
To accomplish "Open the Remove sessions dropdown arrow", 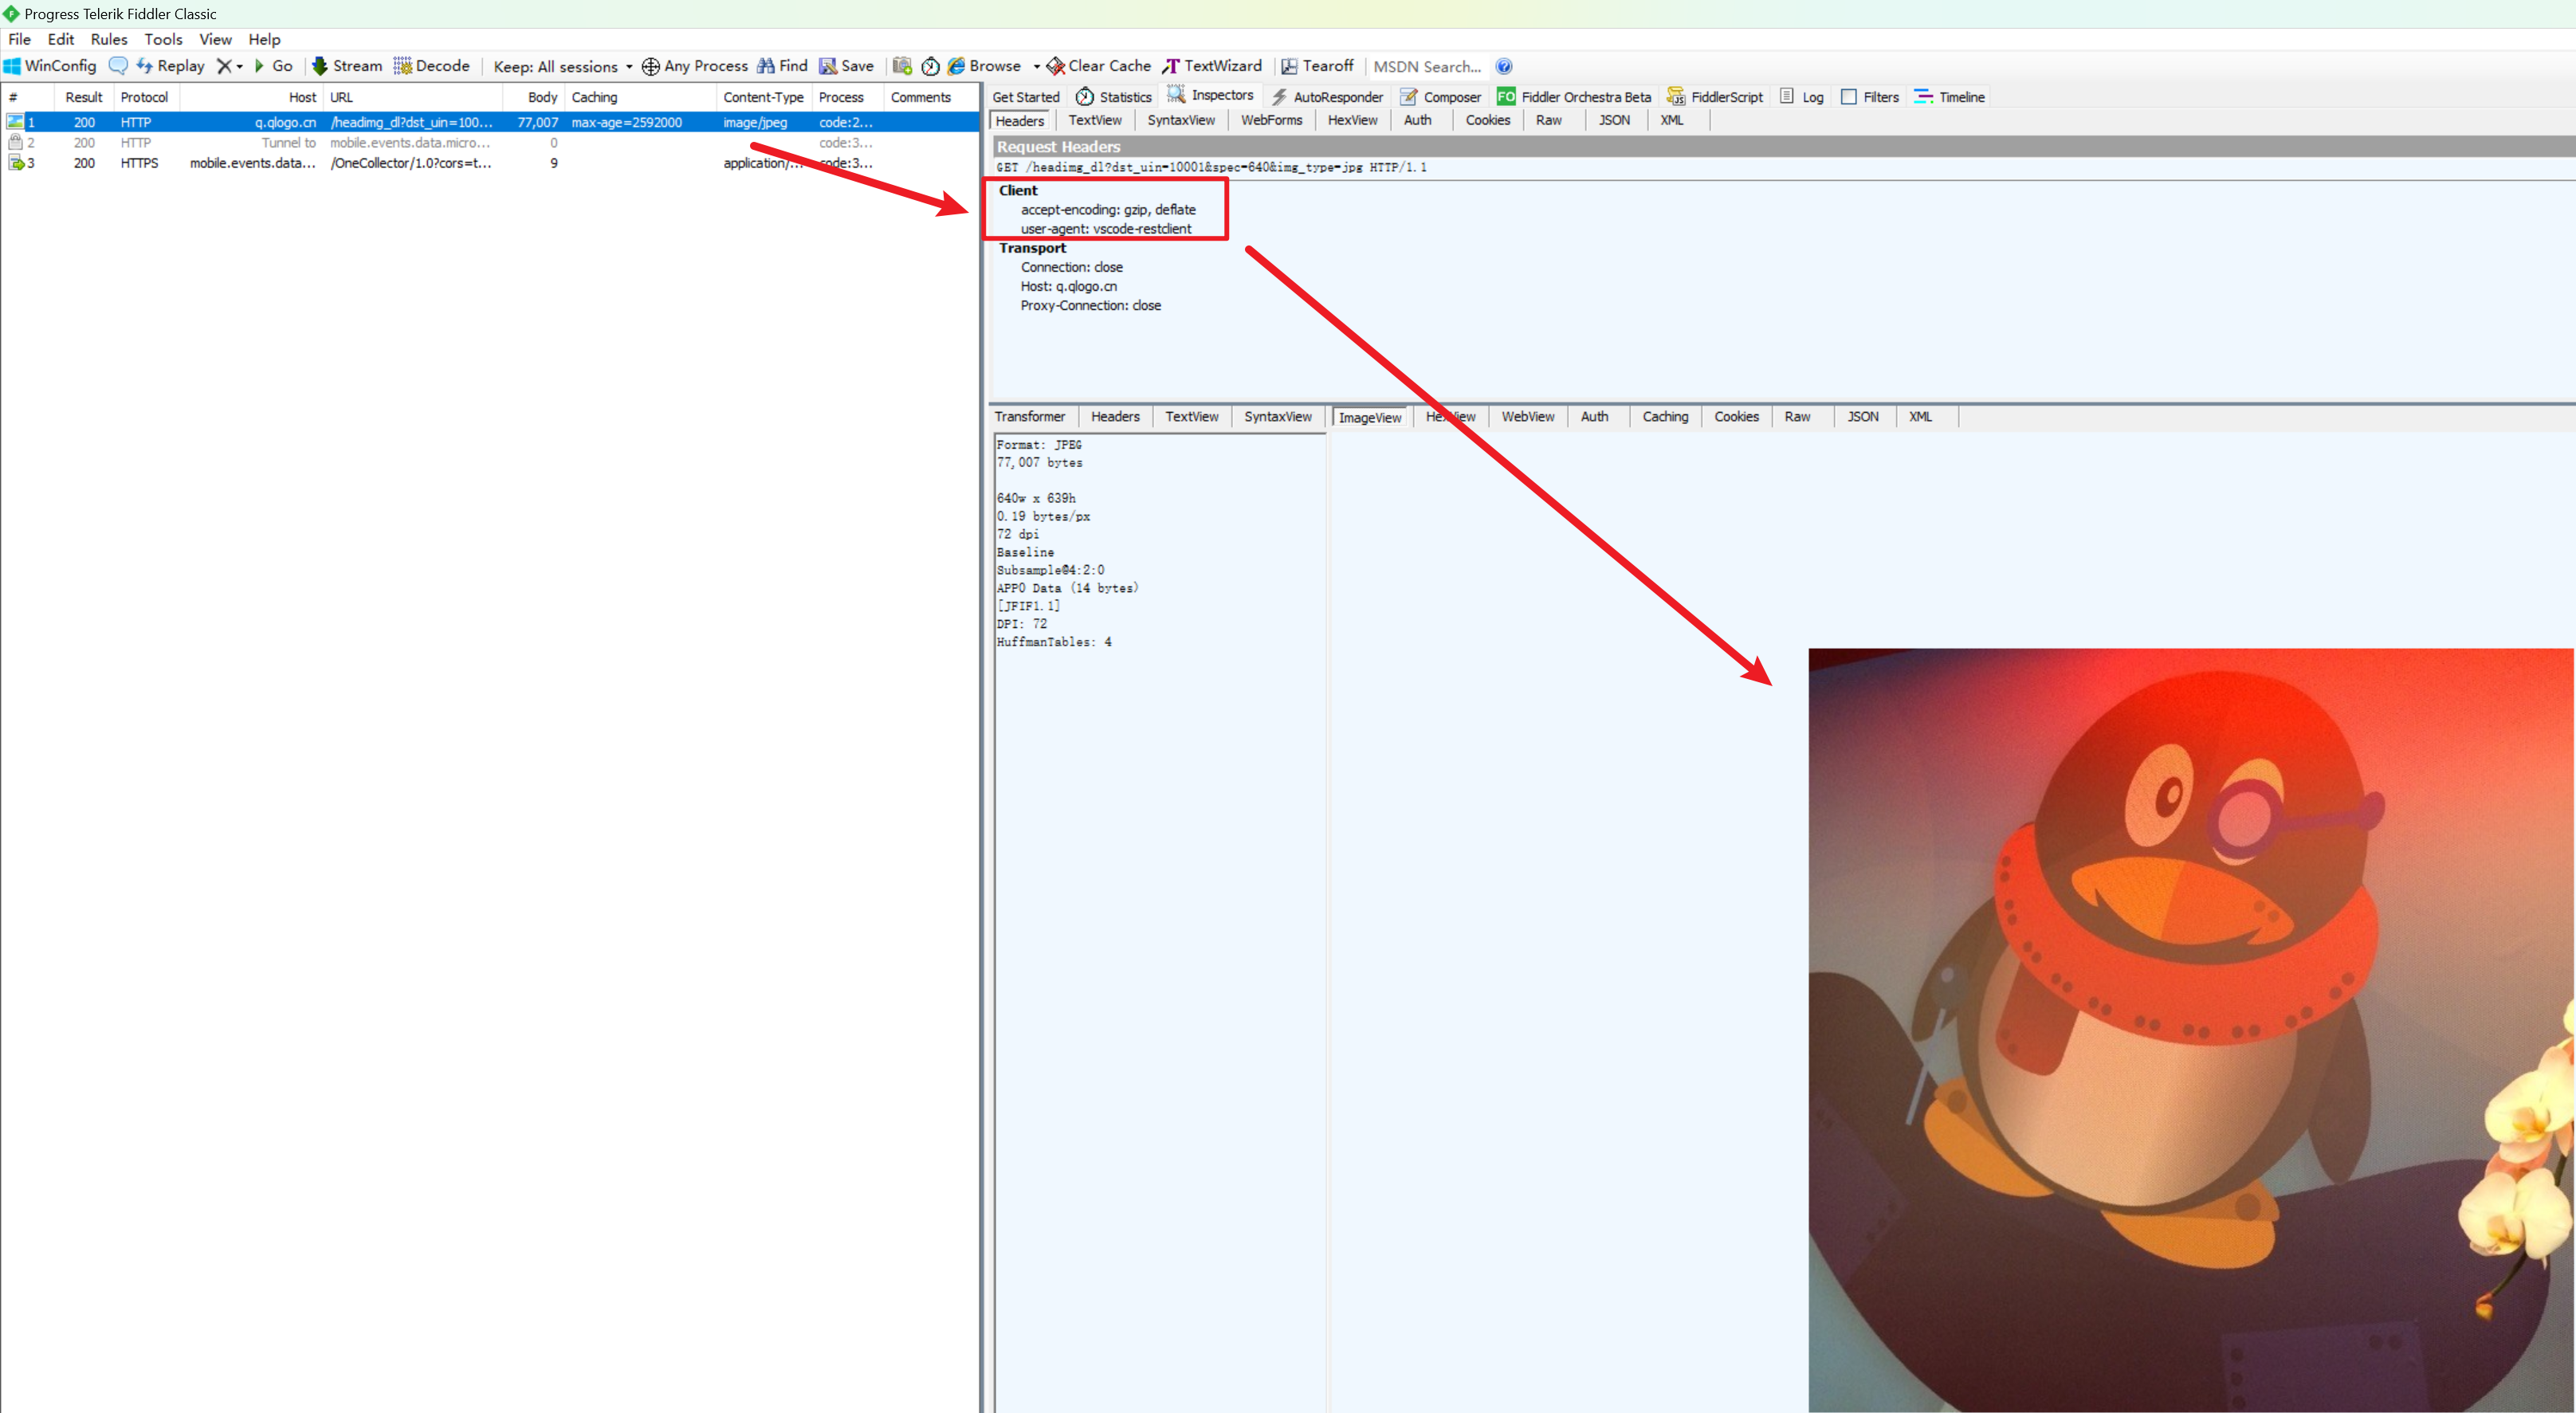I will (240, 67).
